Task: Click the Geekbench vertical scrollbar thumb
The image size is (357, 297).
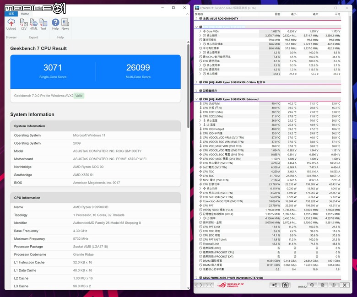Action: click(188, 86)
